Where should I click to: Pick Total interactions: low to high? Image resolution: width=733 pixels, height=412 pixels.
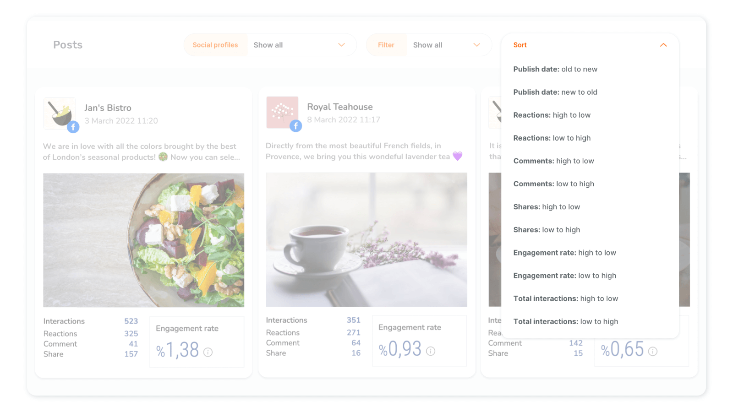tap(566, 321)
